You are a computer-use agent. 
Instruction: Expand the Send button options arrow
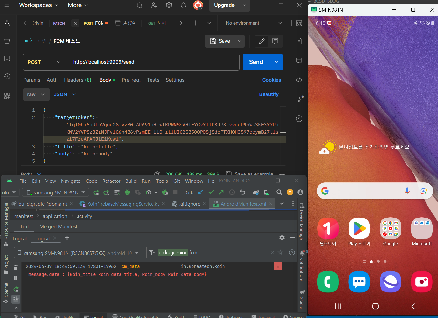tap(276, 62)
